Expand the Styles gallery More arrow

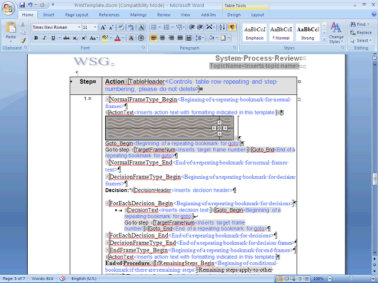(x=324, y=40)
